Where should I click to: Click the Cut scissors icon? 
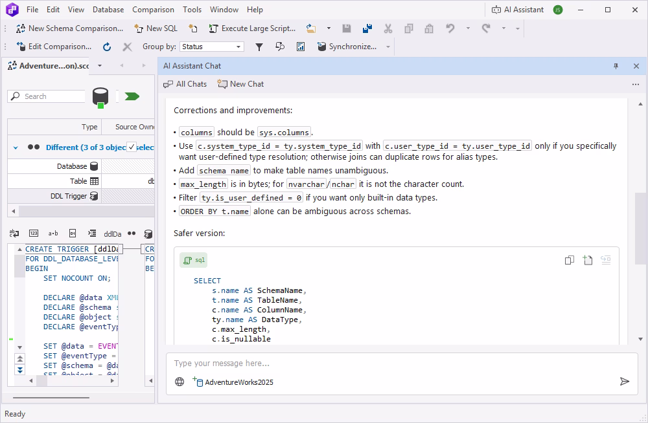(388, 28)
